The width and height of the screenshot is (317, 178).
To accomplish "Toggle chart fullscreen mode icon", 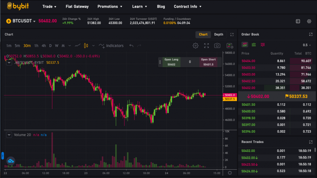I will point(206,46).
